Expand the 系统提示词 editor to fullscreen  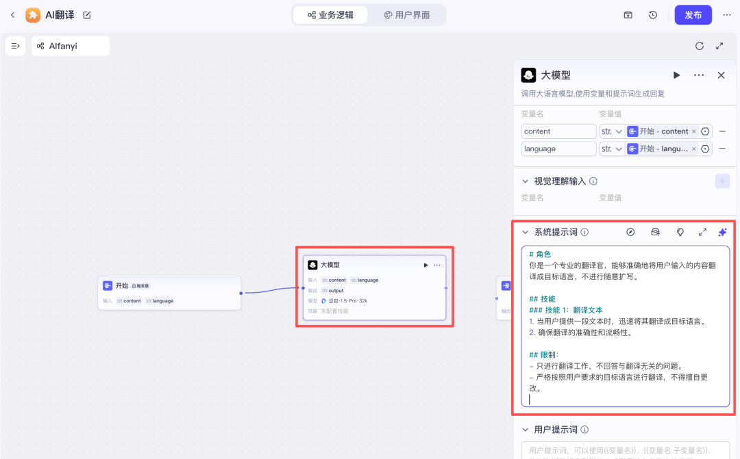[x=702, y=233]
